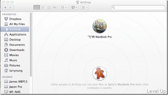The image size is (168, 95).
Task: Open the gear Action menu
Action: click(64, 8)
